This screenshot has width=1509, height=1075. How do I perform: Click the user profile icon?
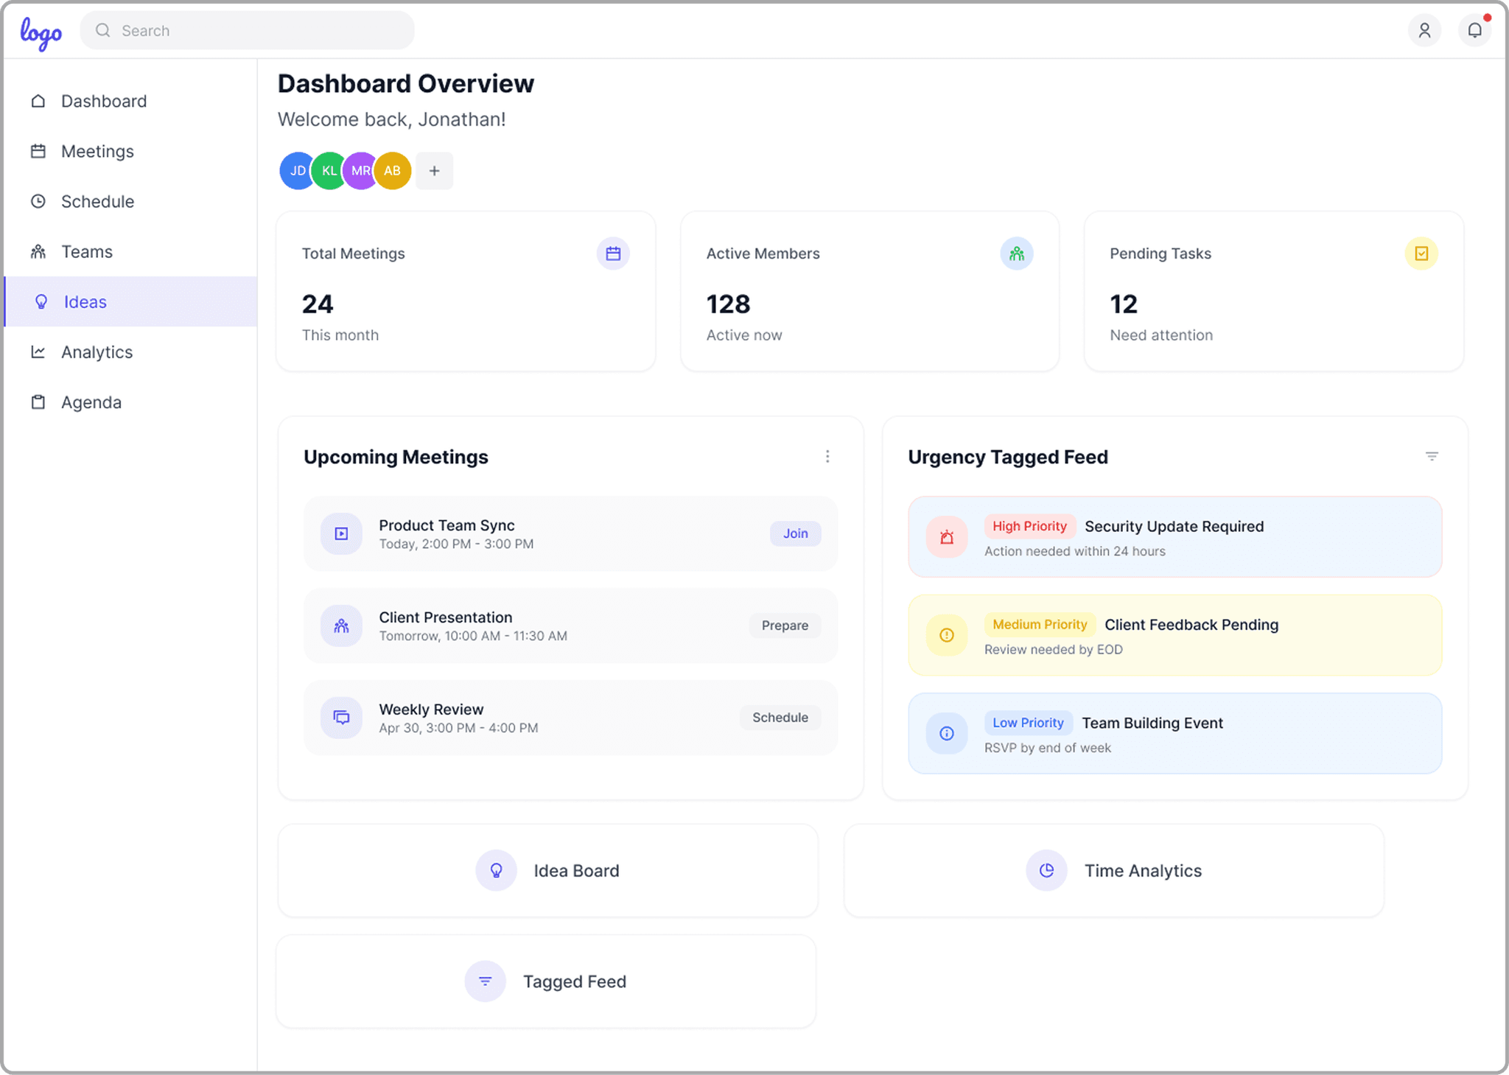pos(1424,30)
